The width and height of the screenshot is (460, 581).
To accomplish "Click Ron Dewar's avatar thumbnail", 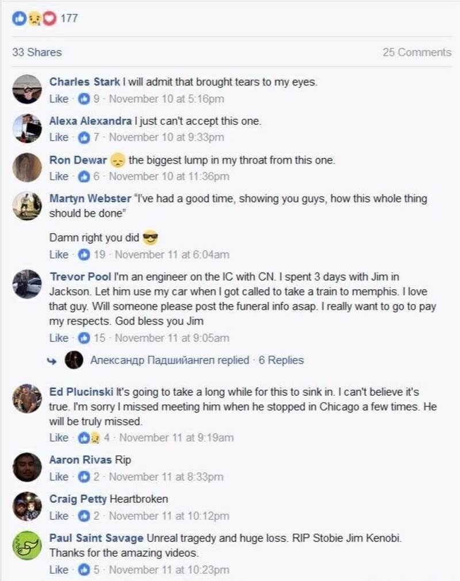I will pyautogui.click(x=27, y=167).
